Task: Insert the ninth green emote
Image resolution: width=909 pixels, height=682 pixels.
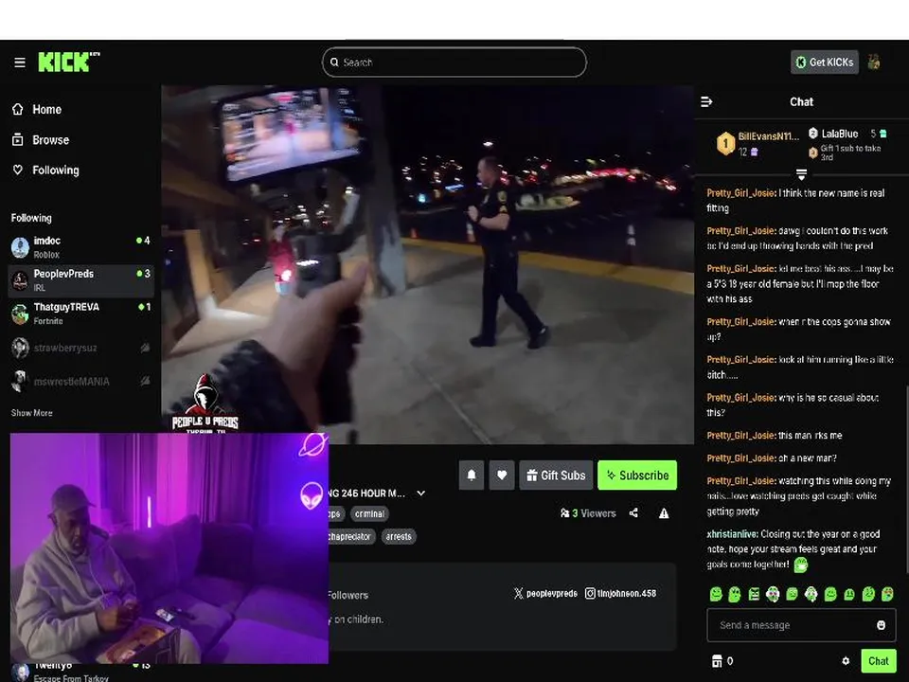Action: point(868,594)
